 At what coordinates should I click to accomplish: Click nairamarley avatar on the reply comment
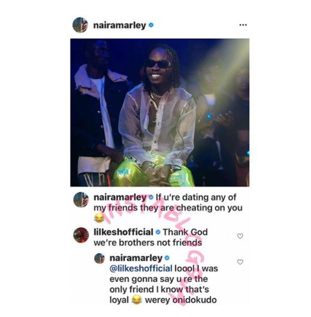(x=99, y=259)
